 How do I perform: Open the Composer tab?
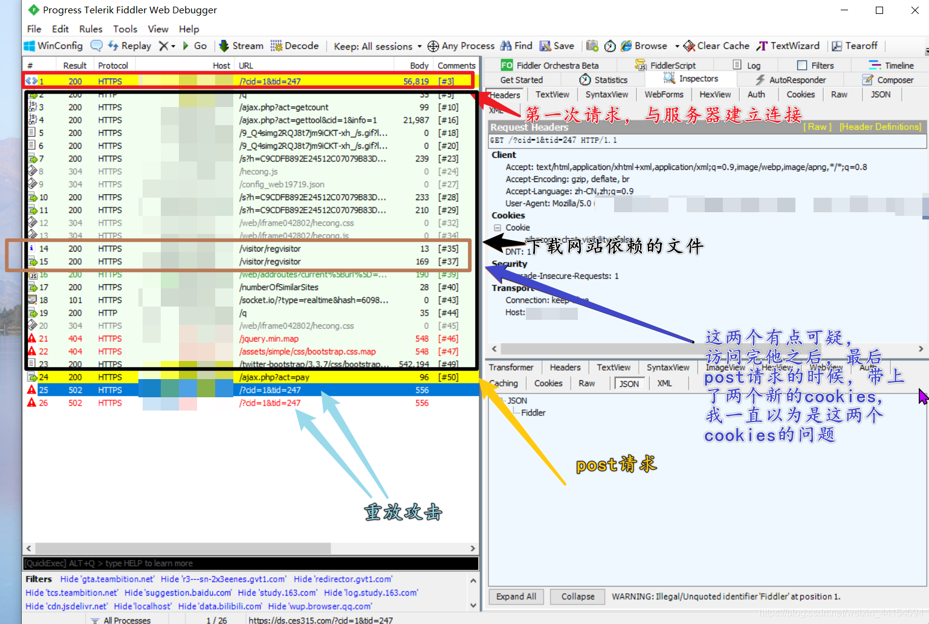pos(888,80)
